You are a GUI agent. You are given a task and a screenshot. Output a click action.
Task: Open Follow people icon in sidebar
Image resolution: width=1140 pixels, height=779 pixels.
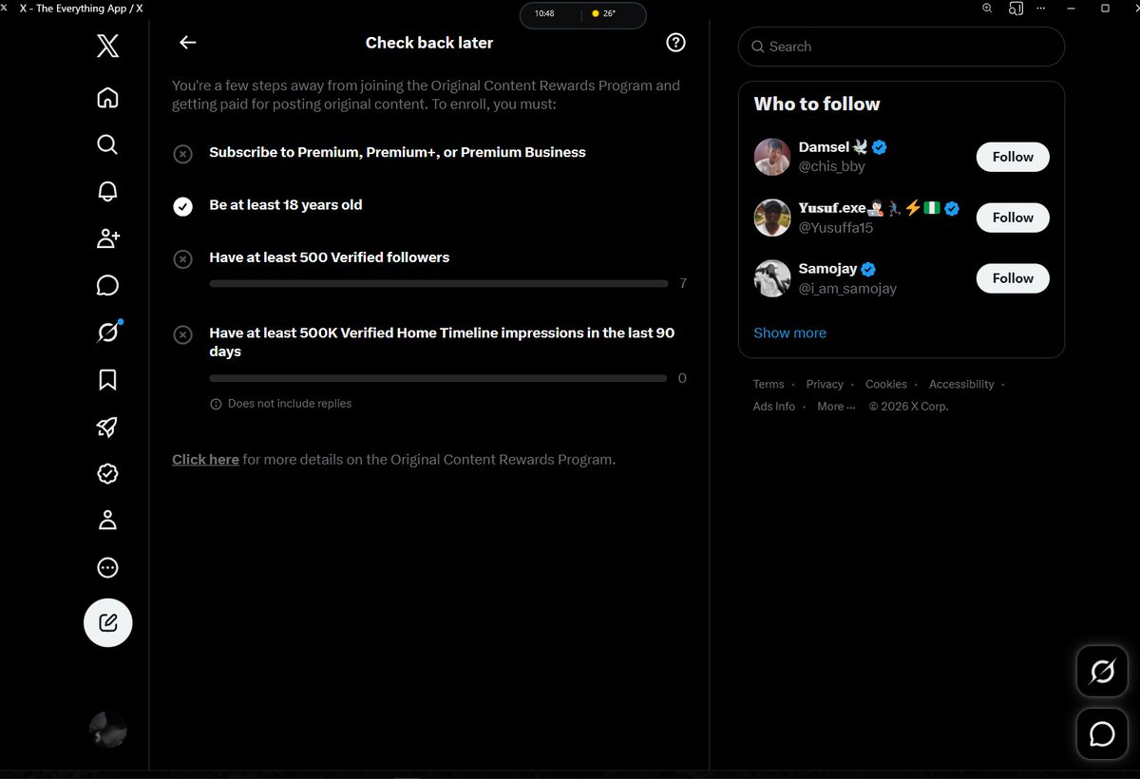click(108, 238)
